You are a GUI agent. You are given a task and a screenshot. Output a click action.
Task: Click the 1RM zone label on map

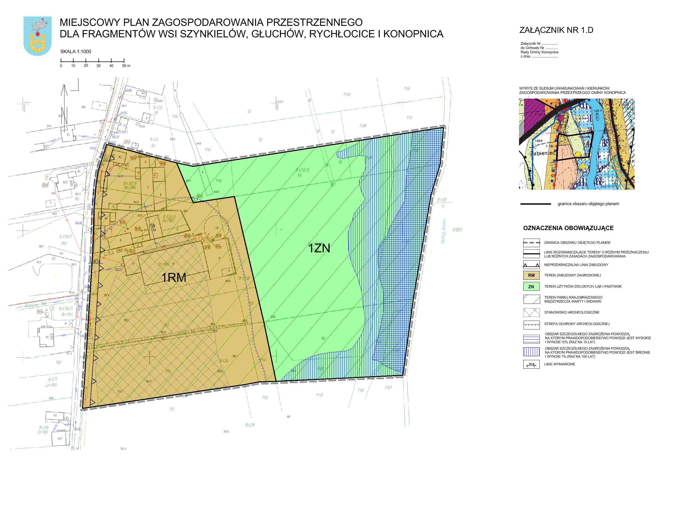[174, 277]
